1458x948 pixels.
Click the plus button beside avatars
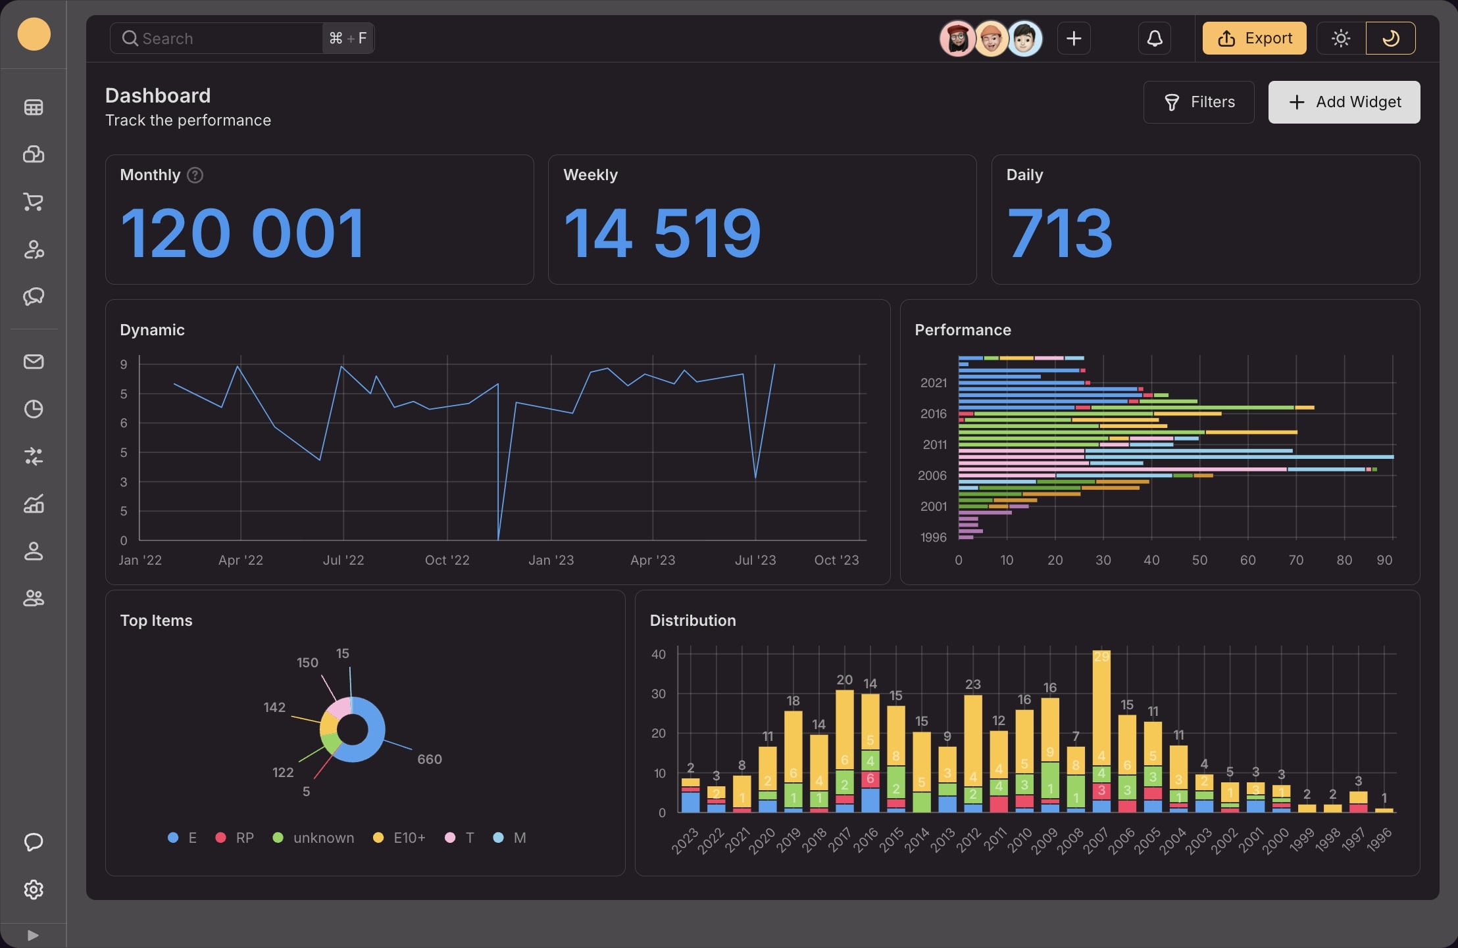click(1074, 38)
